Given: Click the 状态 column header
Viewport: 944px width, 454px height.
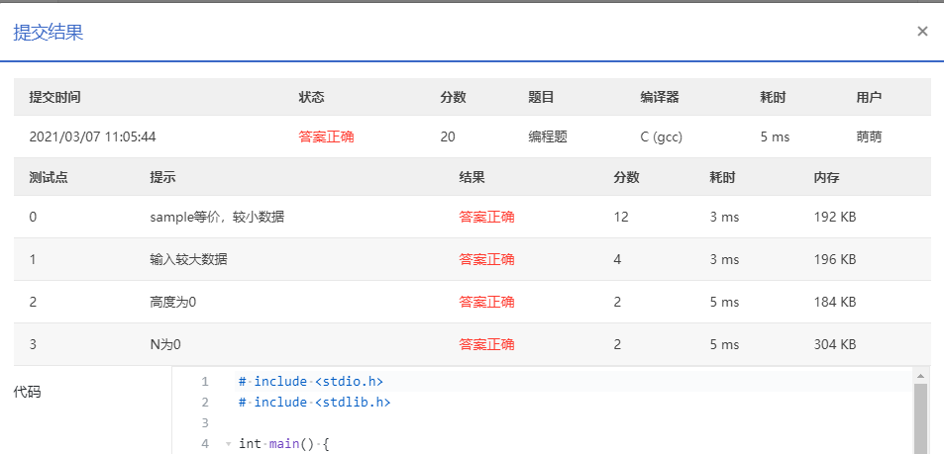Looking at the screenshot, I should (311, 97).
